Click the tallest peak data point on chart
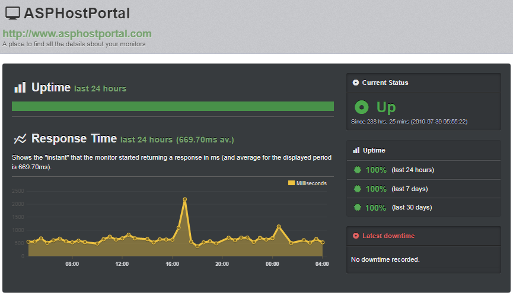513x295 pixels. (x=185, y=199)
